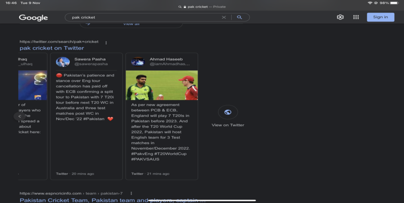
Task: Open options menu for Twitter result
Action: point(106,43)
